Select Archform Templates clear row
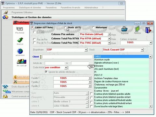The image size is (156, 117). click(121, 78)
